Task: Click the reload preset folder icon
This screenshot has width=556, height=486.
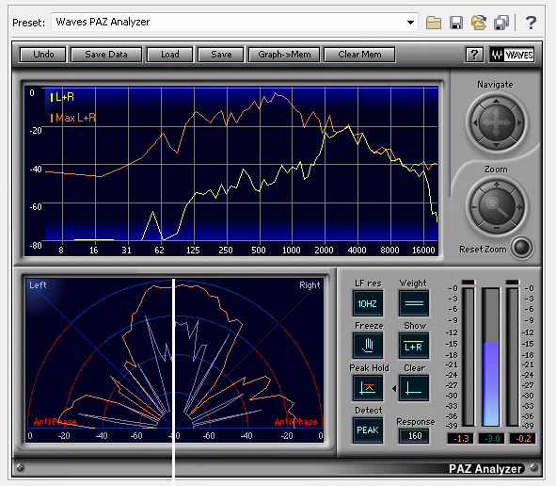Action: pyautogui.click(x=478, y=23)
